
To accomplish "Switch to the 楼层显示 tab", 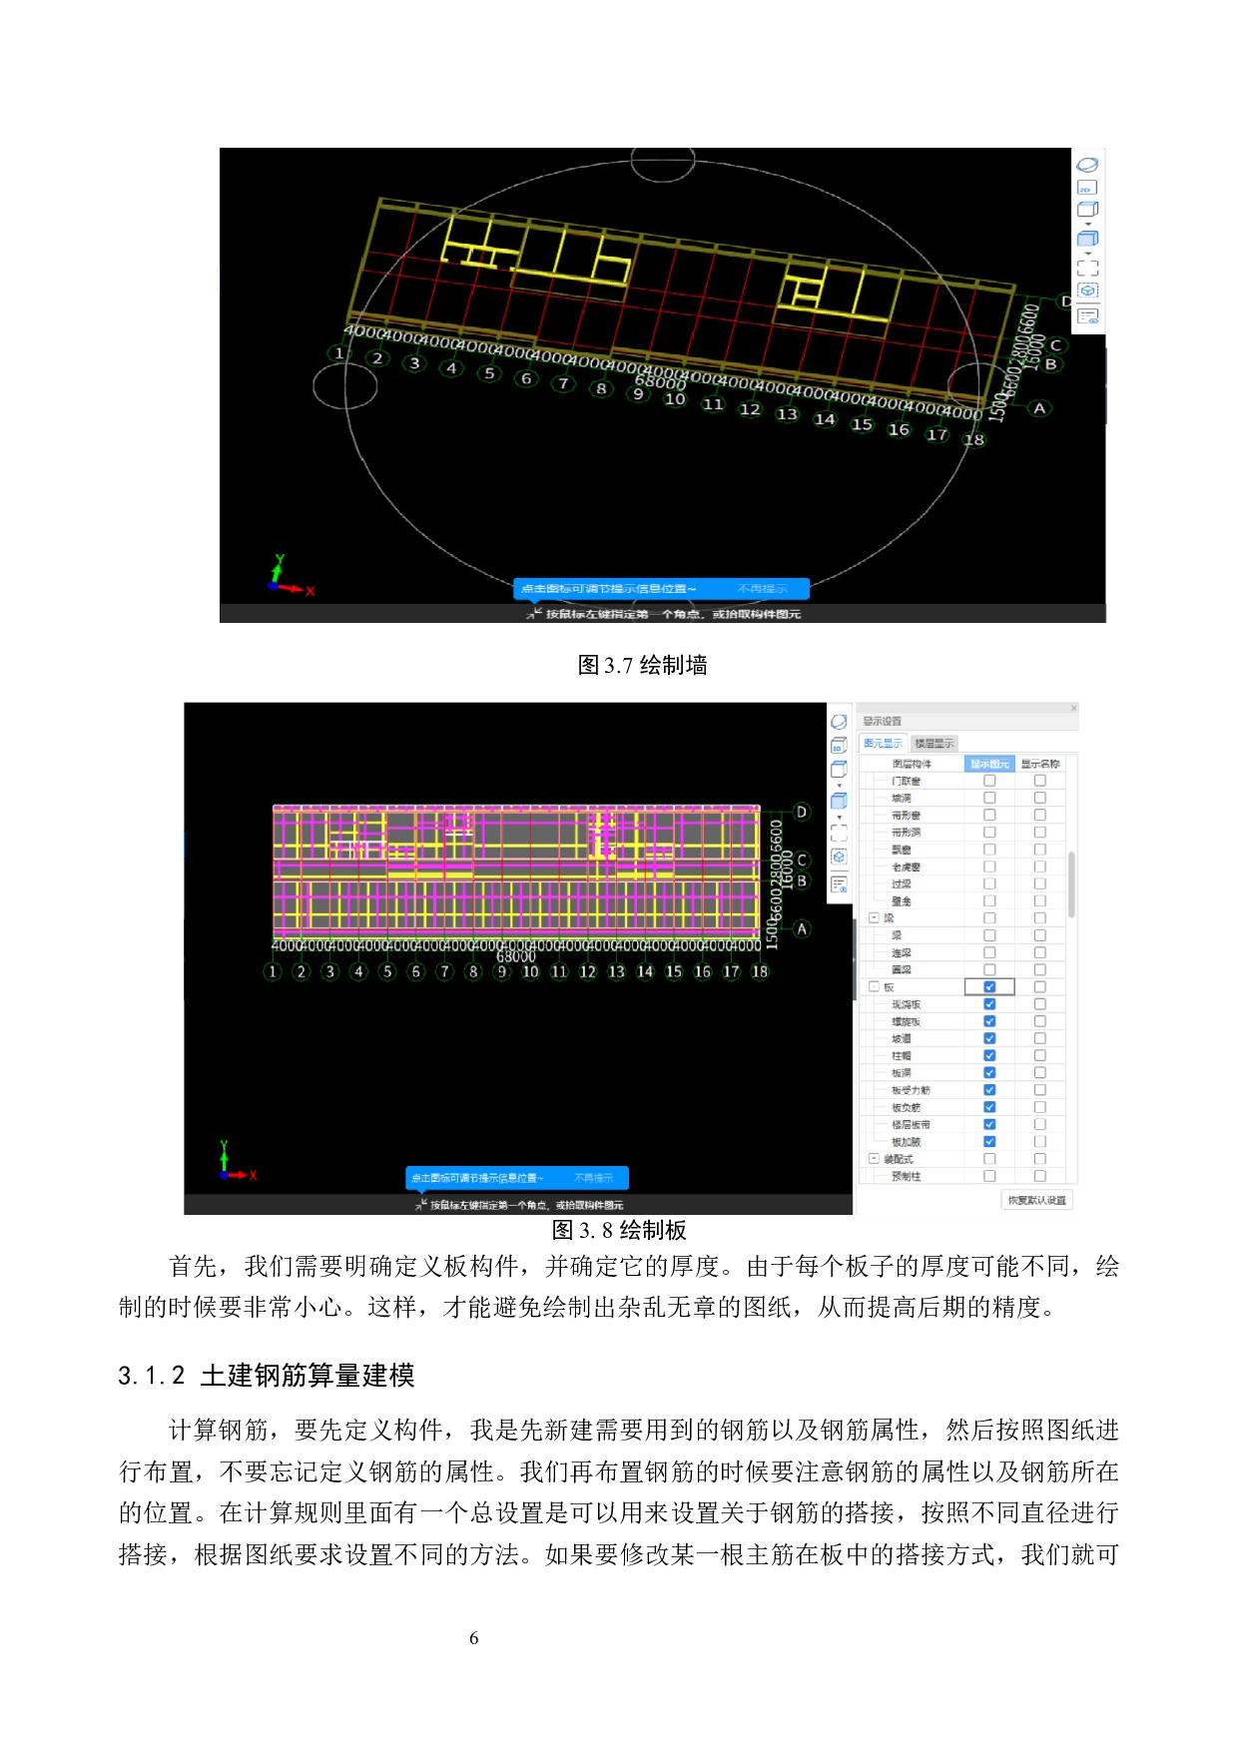I will [933, 744].
